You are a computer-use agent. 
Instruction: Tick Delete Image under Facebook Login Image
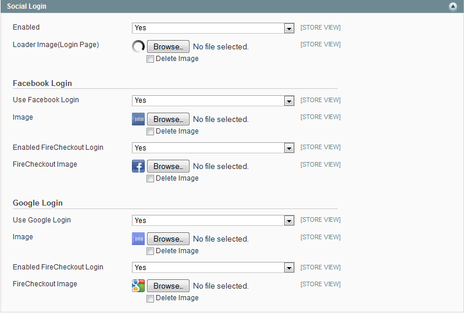coord(151,131)
